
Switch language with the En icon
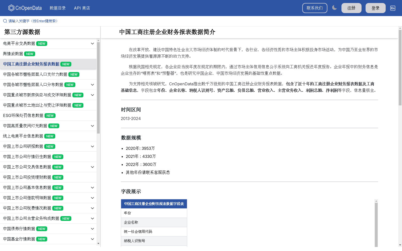click(393, 8)
